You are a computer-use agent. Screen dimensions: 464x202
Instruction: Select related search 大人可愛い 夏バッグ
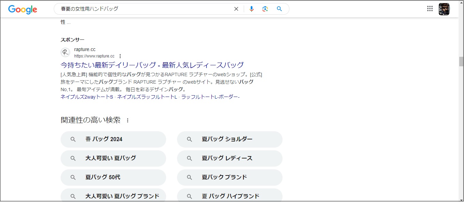(x=113, y=158)
